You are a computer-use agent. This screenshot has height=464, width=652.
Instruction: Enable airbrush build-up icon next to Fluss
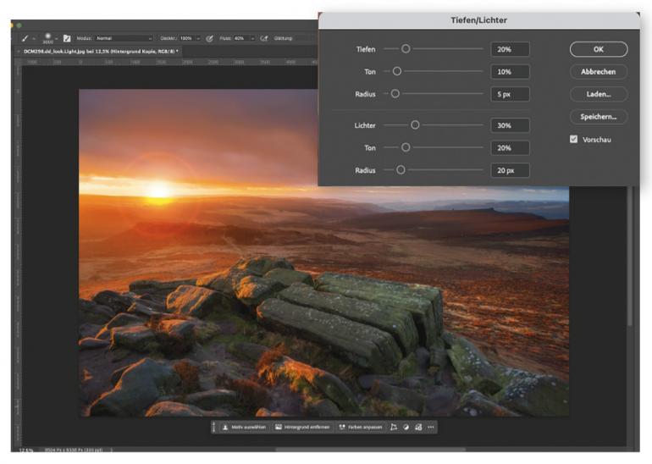[x=263, y=38]
